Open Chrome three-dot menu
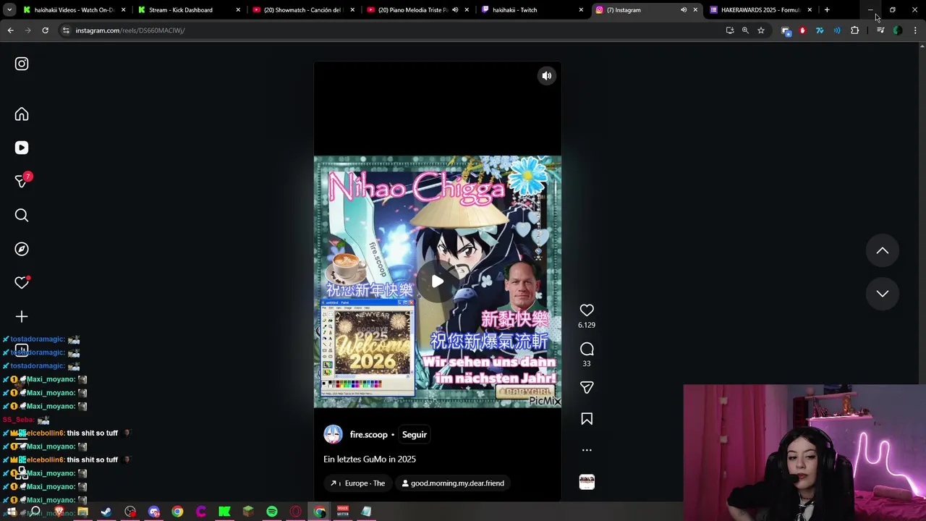Image resolution: width=926 pixels, height=521 pixels. tap(915, 30)
